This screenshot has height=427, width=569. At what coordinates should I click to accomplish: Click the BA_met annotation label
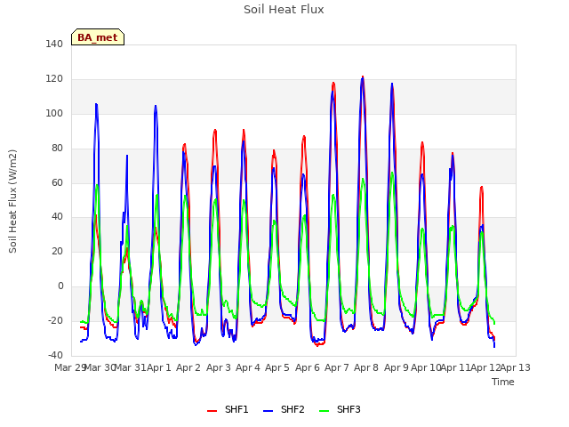click(98, 37)
